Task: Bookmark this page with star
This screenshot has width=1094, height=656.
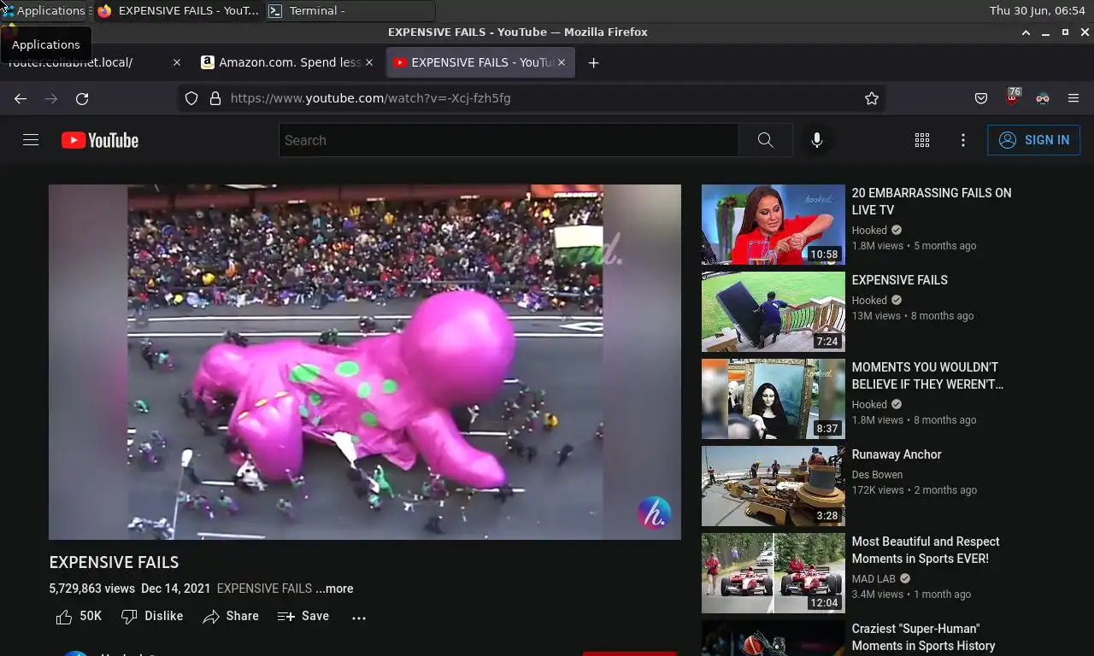Action: click(872, 98)
